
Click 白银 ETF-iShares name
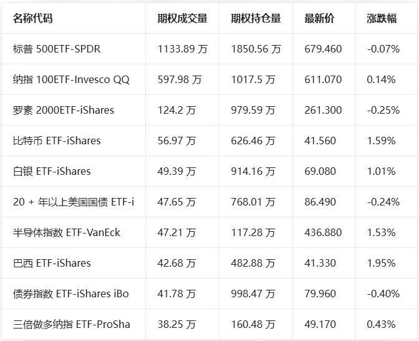click(x=52, y=171)
